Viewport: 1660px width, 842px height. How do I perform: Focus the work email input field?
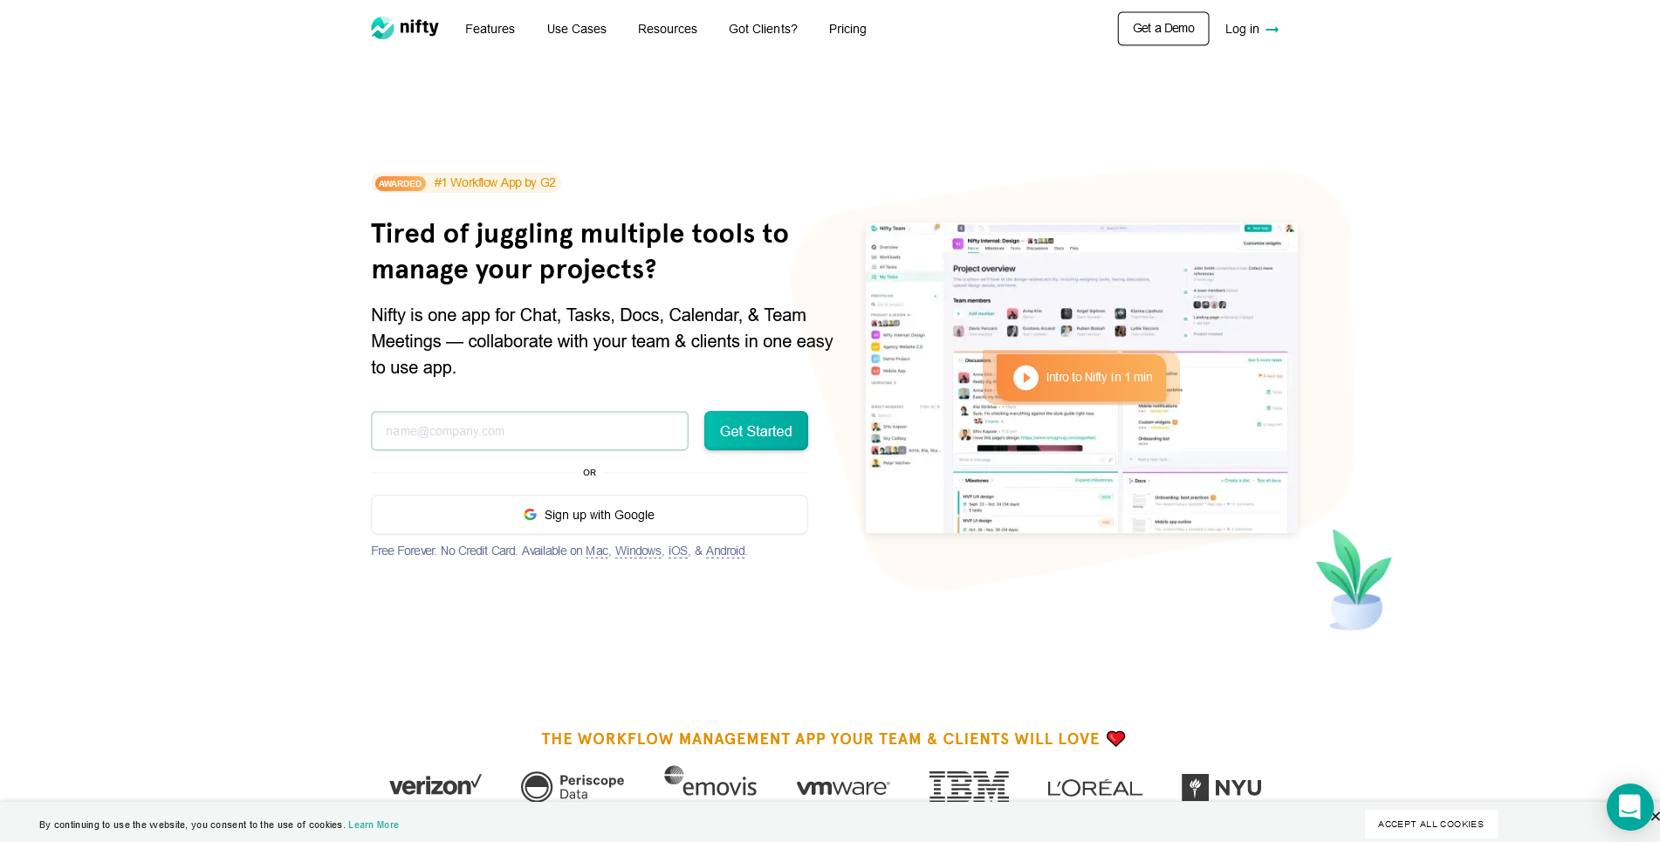[x=529, y=431]
